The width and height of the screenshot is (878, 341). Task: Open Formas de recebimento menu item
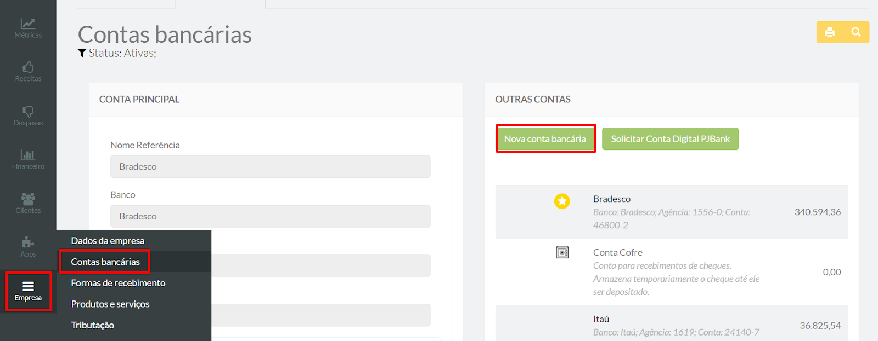coord(118,283)
